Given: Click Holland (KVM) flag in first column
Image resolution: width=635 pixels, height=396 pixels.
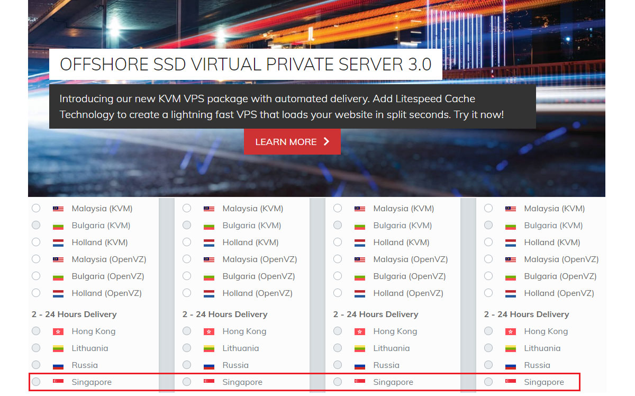Looking at the screenshot, I should [58, 243].
